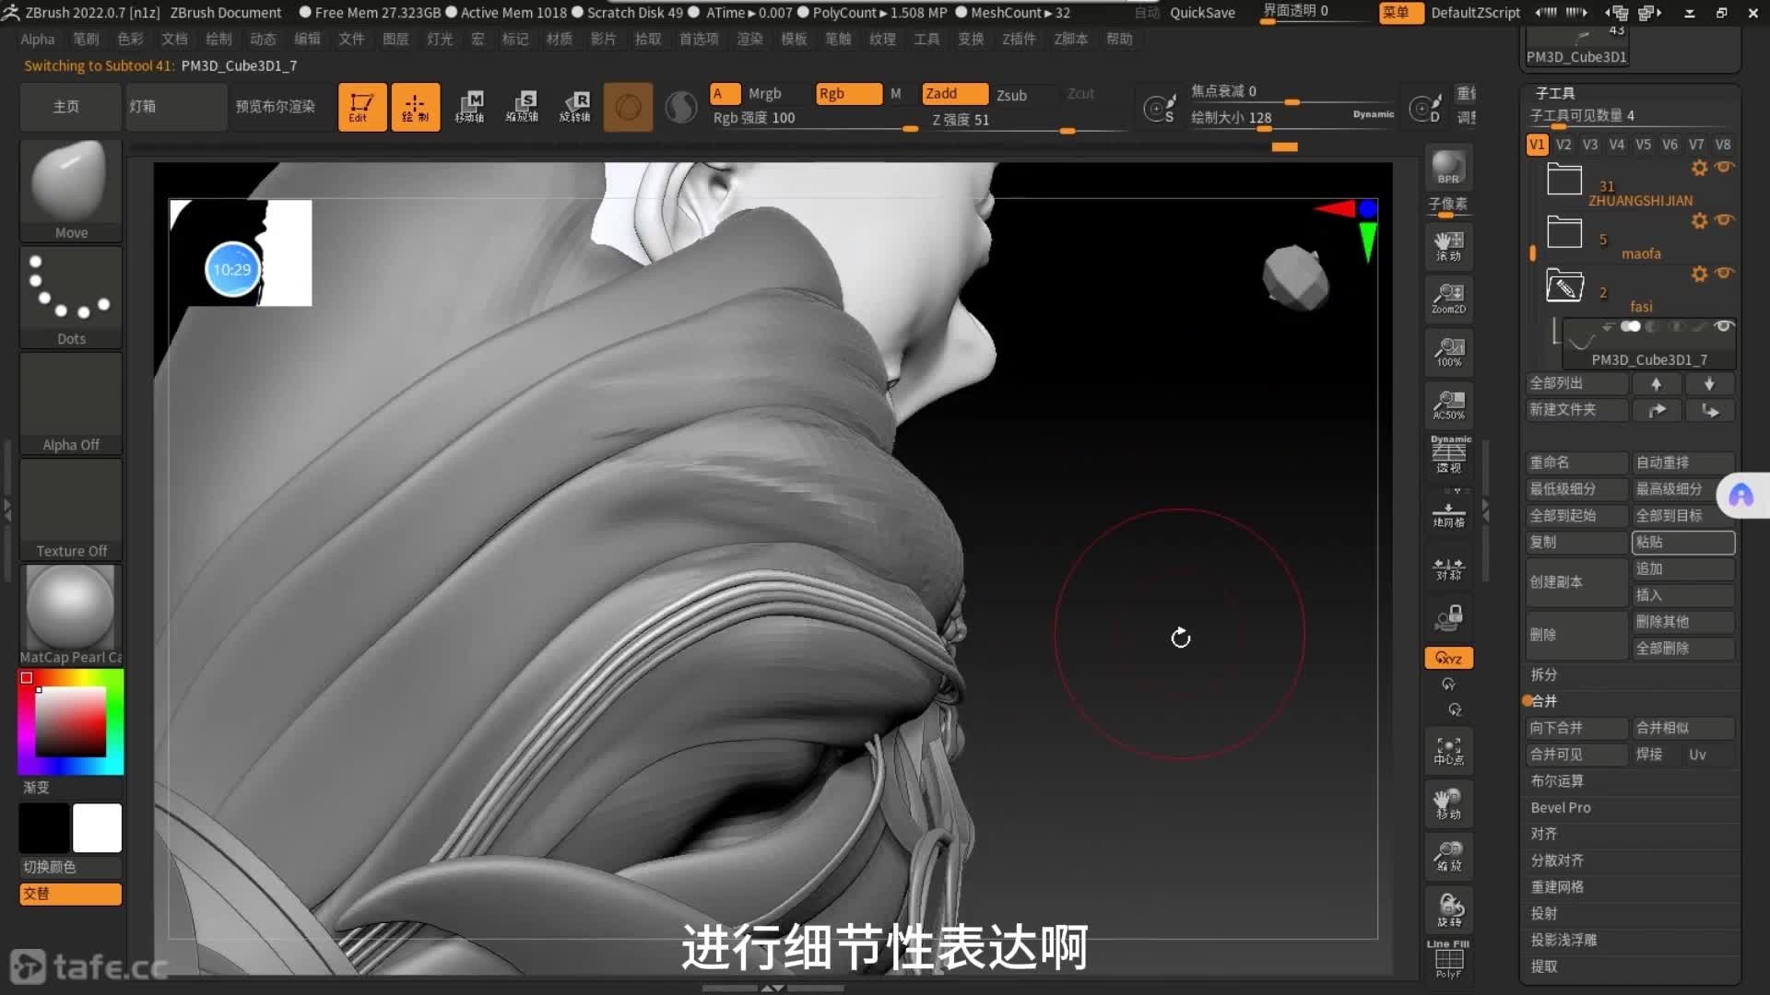
Task: Select the Zoom2D icon
Action: click(x=1448, y=298)
